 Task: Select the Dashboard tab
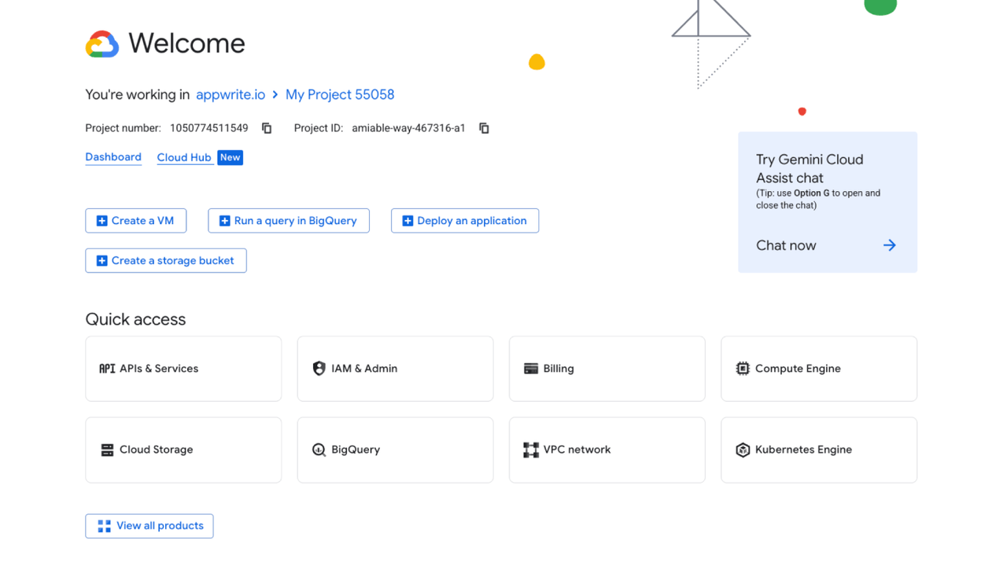113,157
